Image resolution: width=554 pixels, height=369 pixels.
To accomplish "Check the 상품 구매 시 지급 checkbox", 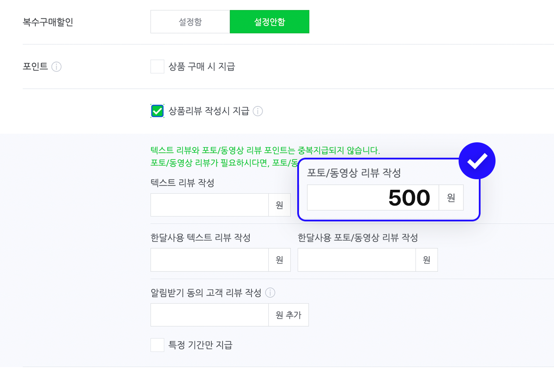I will [157, 67].
